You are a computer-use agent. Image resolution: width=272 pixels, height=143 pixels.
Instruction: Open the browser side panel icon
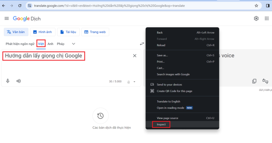(x=268, y=6)
